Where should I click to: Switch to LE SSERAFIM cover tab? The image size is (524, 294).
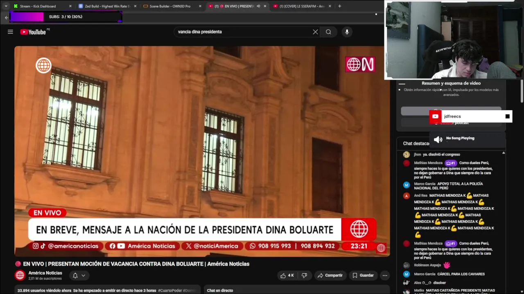[302, 6]
